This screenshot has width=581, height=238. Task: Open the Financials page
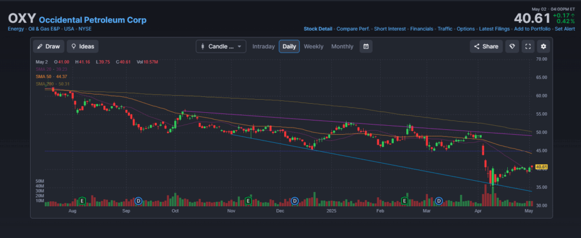click(422, 29)
